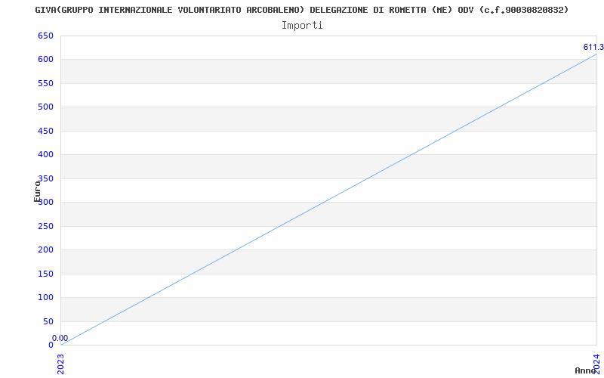Select the 200 y-axis tick label
This screenshot has width=604, height=378.
pos(45,249)
